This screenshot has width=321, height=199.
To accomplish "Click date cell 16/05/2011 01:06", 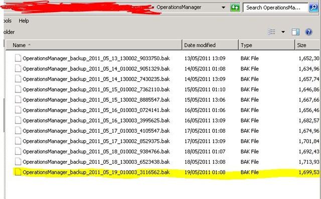I will coord(205,110).
